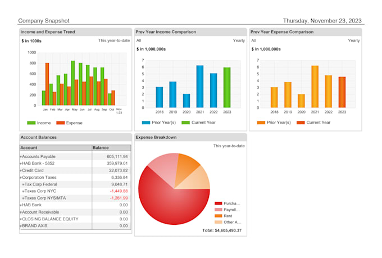Select the 2020 bar in Prev Year Income Comparison

coord(187,101)
